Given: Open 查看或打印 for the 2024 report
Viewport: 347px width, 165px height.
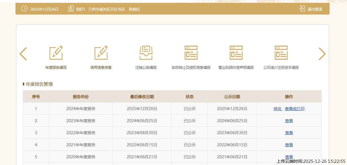Looking at the screenshot, I should pyautogui.click(x=295, y=109).
